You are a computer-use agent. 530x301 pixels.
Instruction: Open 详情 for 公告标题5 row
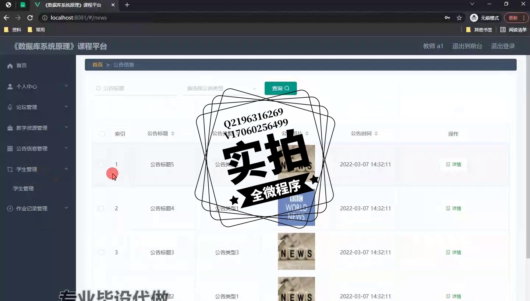coord(453,164)
